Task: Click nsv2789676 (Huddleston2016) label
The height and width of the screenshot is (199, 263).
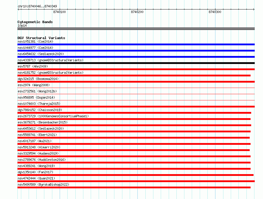Action: (42, 160)
